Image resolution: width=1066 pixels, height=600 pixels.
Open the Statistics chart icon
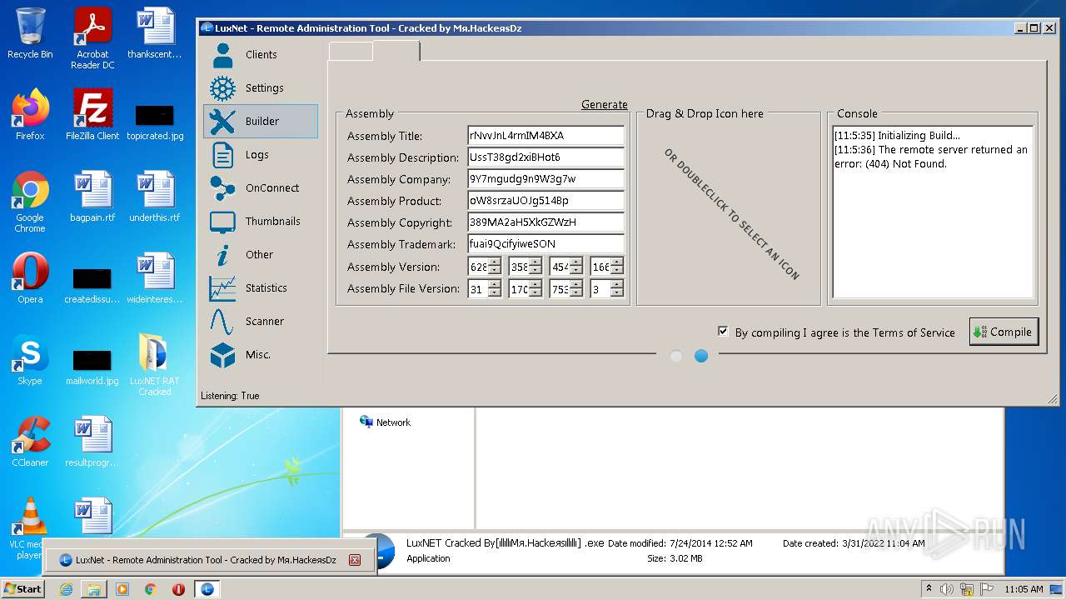pos(222,288)
